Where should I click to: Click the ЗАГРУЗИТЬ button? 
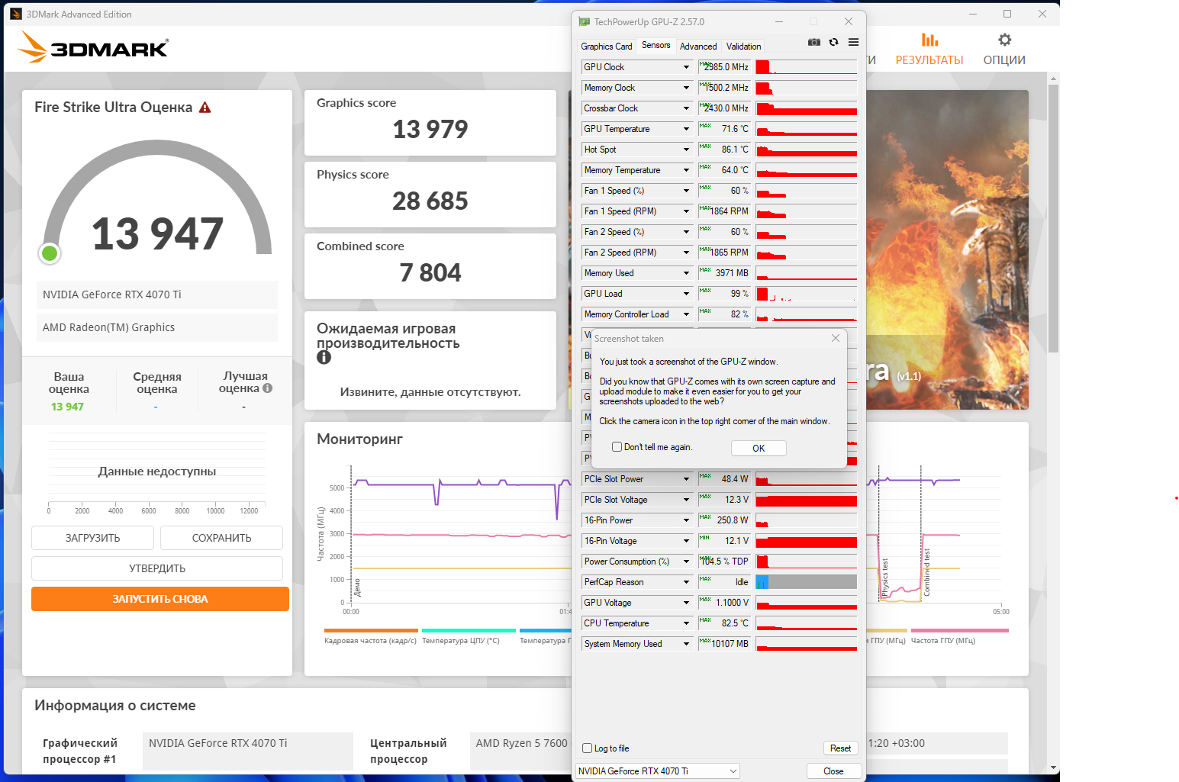point(93,538)
